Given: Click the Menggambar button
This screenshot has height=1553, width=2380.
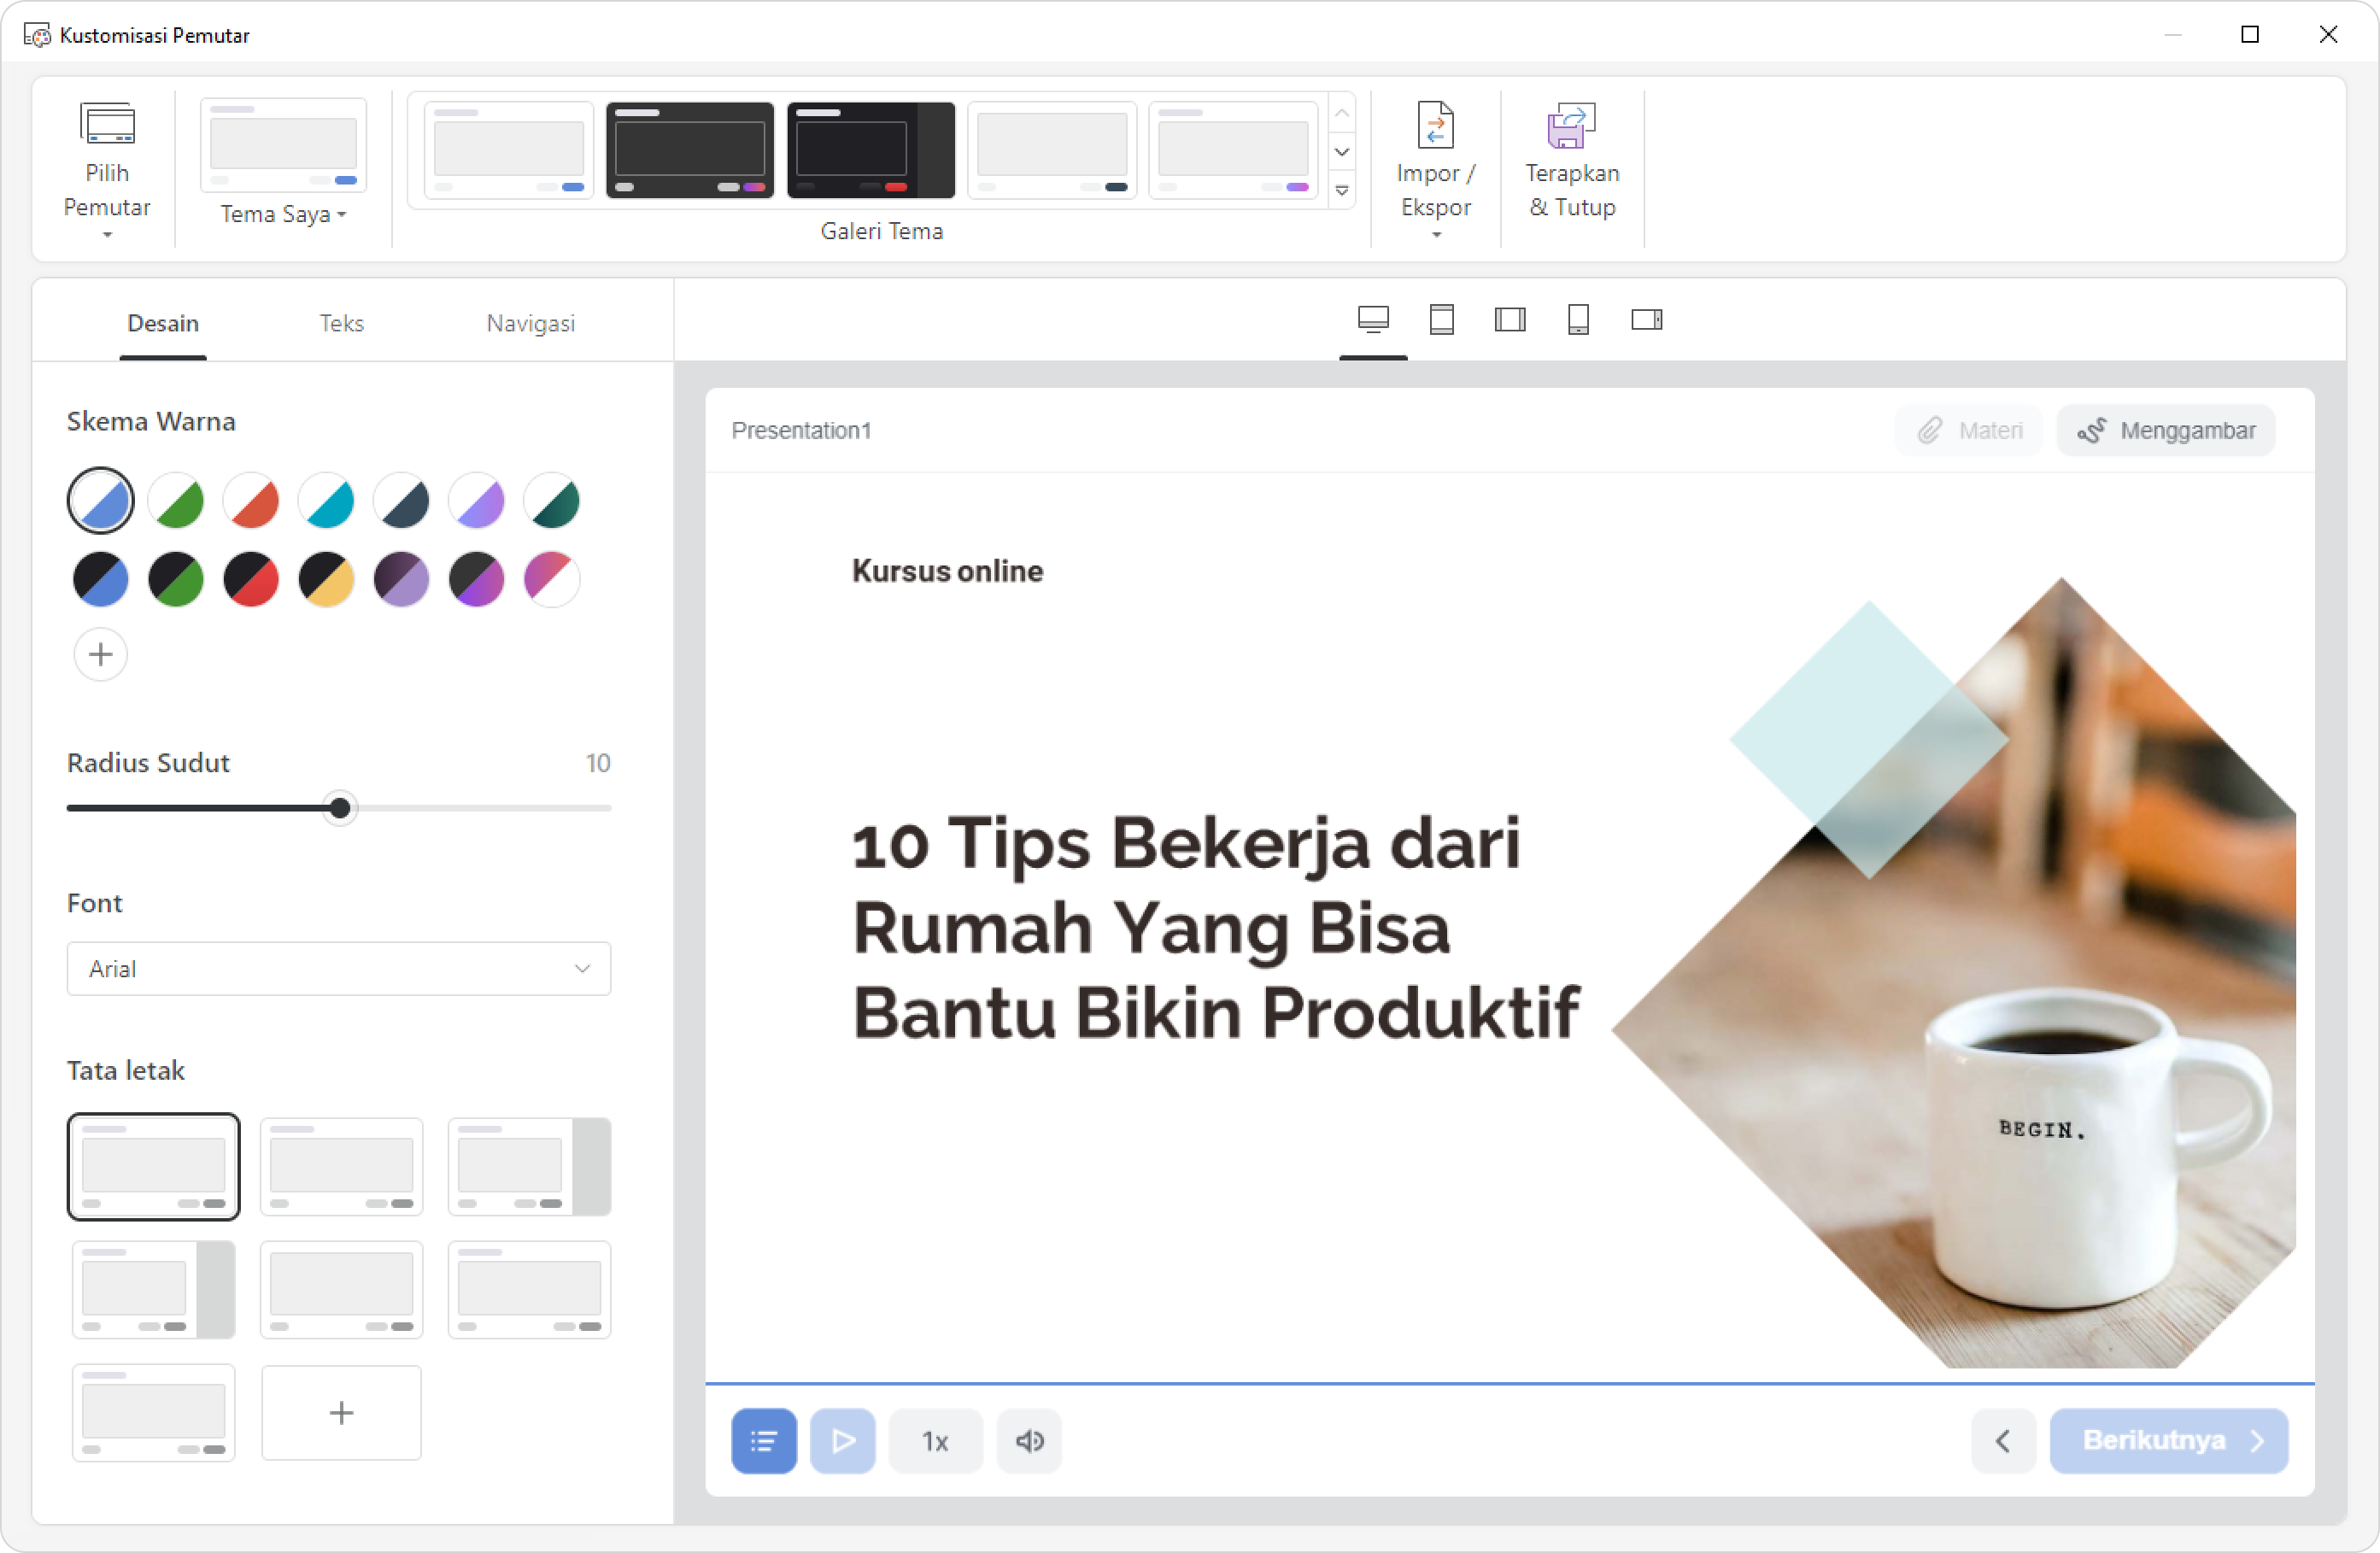Looking at the screenshot, I should 2165,431.
